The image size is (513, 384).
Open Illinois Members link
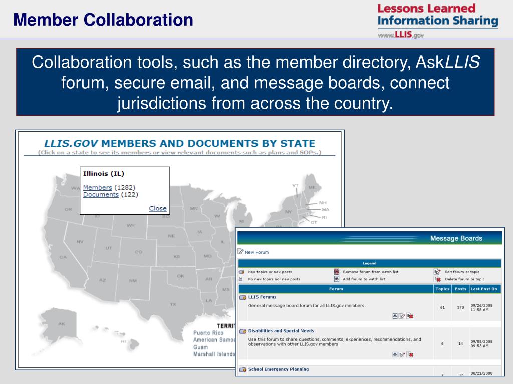(98, 188)
